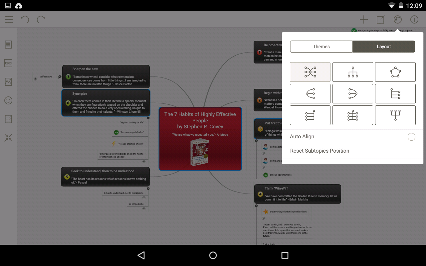The height and width of the screenshot is (266, 426).
Task: Pick the circular layout style
Action: tap(395, 72)
